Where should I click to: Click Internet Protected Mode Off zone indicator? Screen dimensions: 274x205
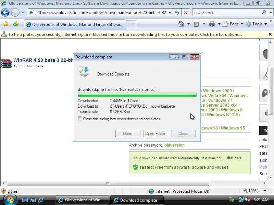click(179, 191)
